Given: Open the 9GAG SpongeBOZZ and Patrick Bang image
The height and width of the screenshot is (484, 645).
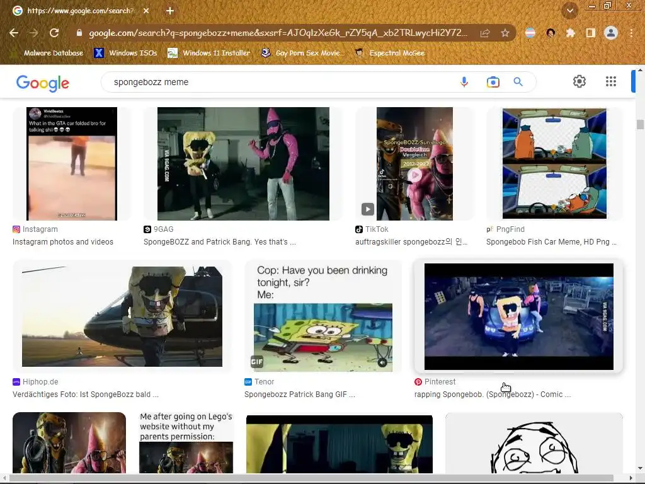Looking at the screenshot, I should point(243,164).
